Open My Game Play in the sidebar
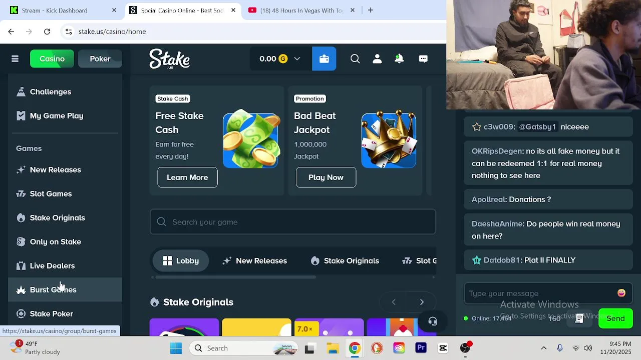 tap(65, 115)
